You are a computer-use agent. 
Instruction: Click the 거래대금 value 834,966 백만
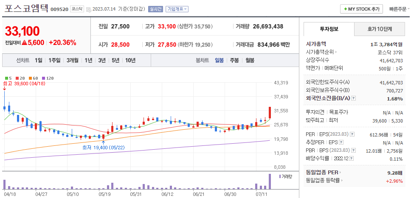274,45
